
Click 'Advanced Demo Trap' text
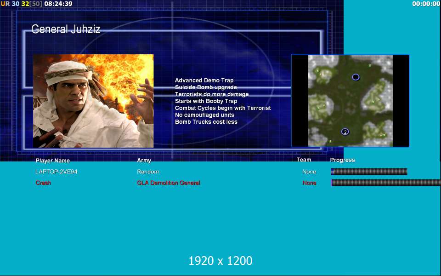pyautogui.click(x=204, y=80)
